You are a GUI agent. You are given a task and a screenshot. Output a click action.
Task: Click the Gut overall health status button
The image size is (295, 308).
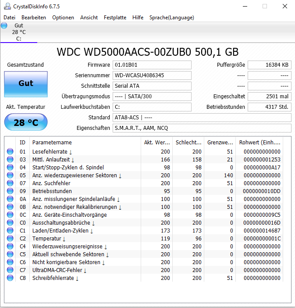[x=26, y=84]
